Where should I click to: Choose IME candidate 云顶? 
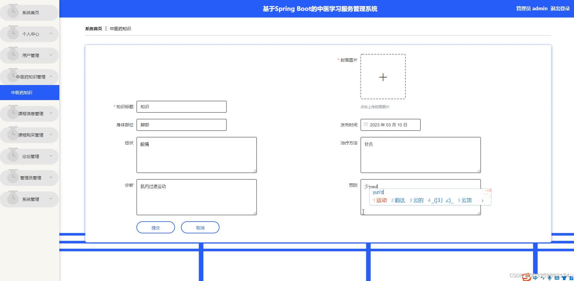coord(465,200)
